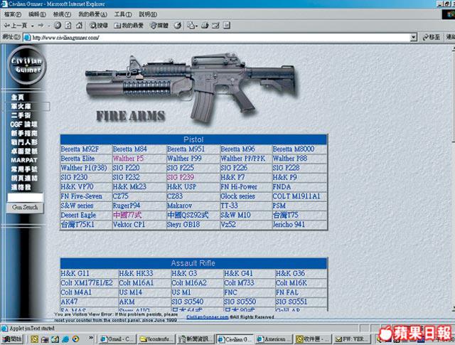Open the Favorites (我的最愛) menu
The width and height of the screenshot is (455, 345).
point(92,14)
